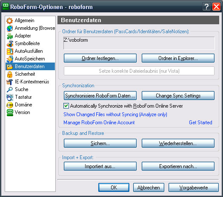Click the RoboForm title bar logo
Viewport: 223px width, 197px height.
pos(6,6)
